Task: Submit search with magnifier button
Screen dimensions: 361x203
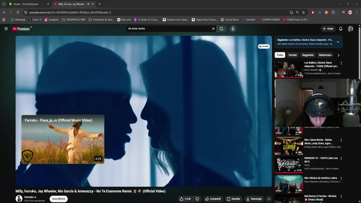Action: tap(221, 28)
